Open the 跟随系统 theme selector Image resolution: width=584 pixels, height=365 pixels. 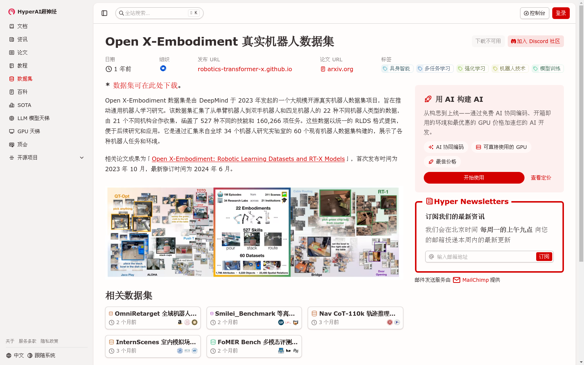click(41, 356)
